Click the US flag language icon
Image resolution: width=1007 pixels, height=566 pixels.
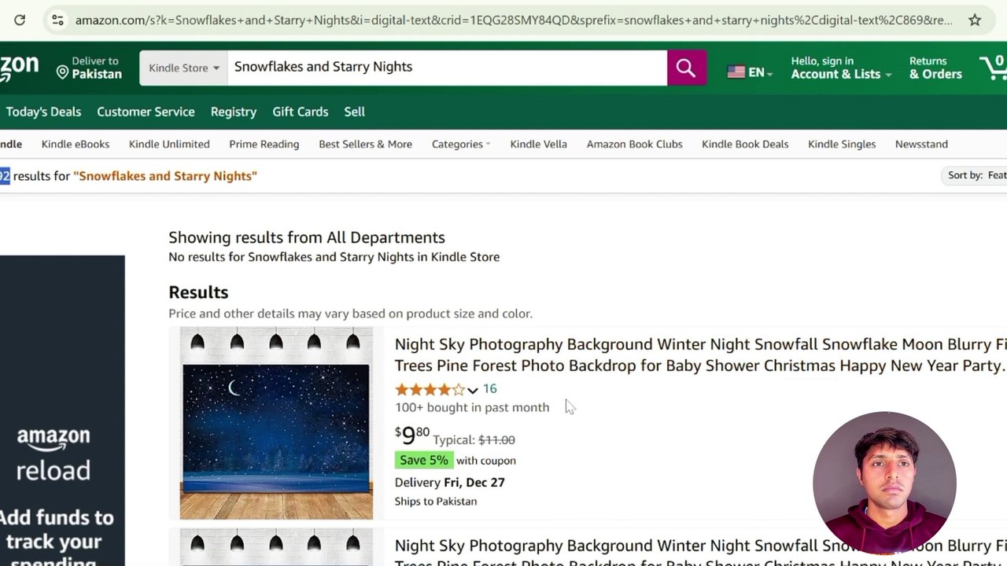click(736, 72)
